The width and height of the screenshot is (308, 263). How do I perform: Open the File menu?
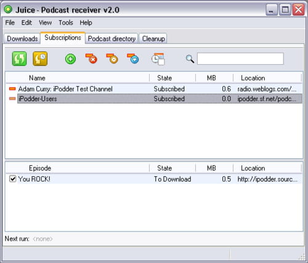(10, 23)
